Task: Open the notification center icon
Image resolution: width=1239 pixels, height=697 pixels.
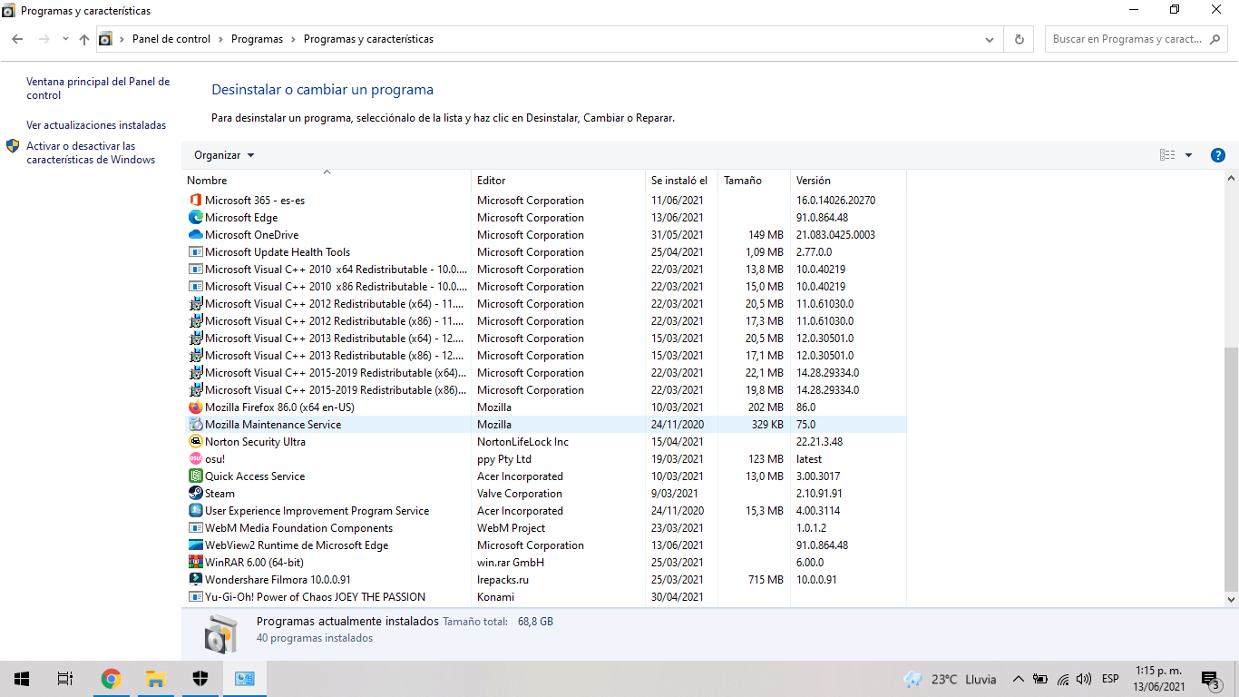Action: click(x=1210, y=679)
